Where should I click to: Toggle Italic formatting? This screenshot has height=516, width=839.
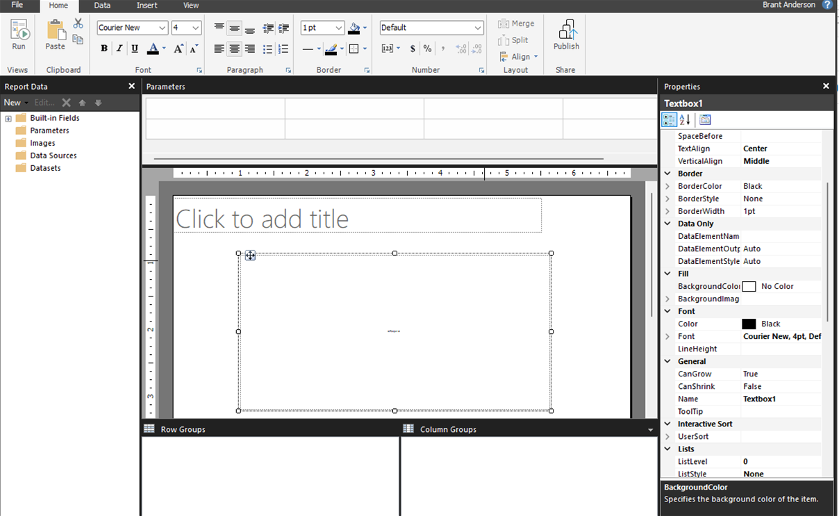(119, 49)
